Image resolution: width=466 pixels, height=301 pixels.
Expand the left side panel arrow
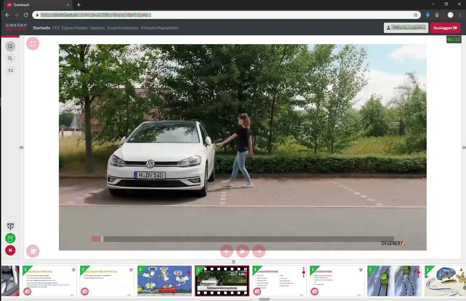point(22,148)
